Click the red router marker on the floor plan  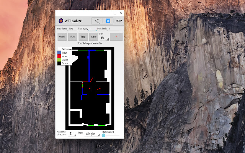[x=90, y=89]
